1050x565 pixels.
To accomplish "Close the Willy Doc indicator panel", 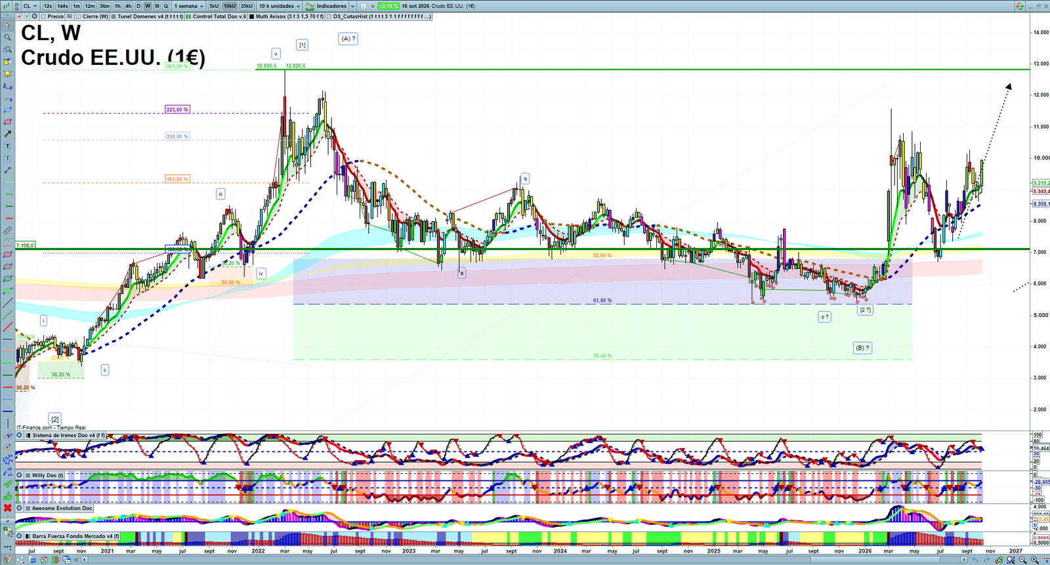I will click(x=20, y=475).
